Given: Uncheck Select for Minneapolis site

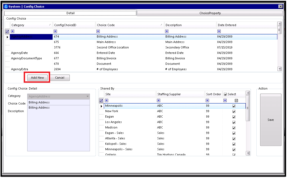Looking at the screenshot, I should (234, 106).
